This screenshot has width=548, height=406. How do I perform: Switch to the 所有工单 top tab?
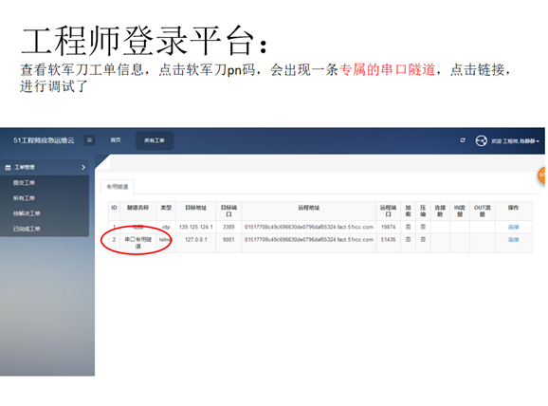(155, 140)
